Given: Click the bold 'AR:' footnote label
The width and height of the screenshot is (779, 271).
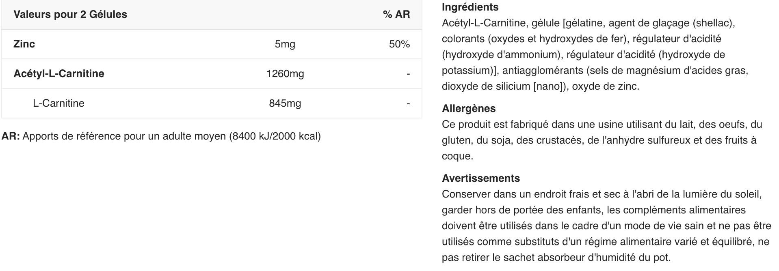Looking at the screenshot, I should [x=11, y=136].
